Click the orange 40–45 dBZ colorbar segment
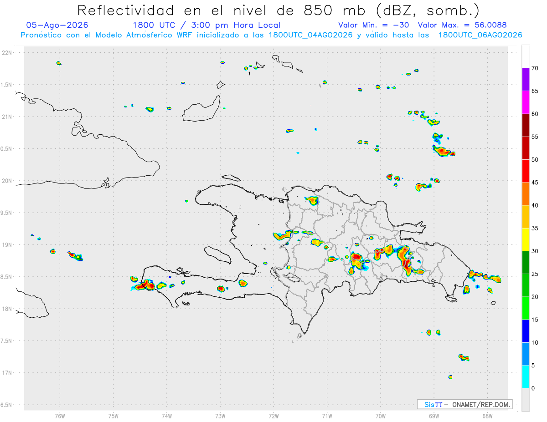547x422 pixels. [x=526, y=194]
